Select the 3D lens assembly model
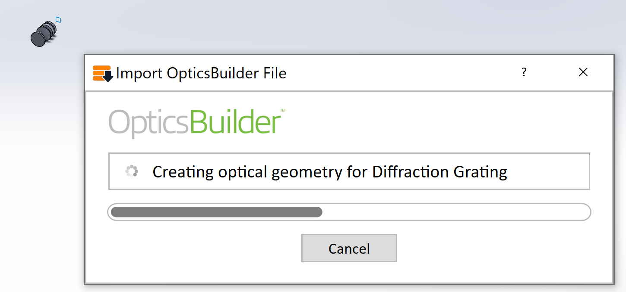Screen dimensions: 626x292 pos(44,34)
